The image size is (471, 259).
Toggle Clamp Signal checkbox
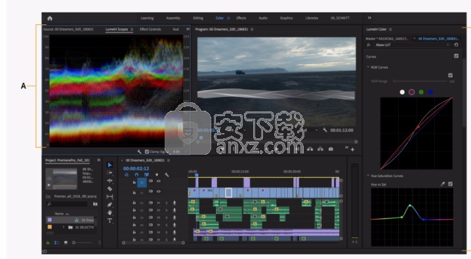tap(147, 151)
